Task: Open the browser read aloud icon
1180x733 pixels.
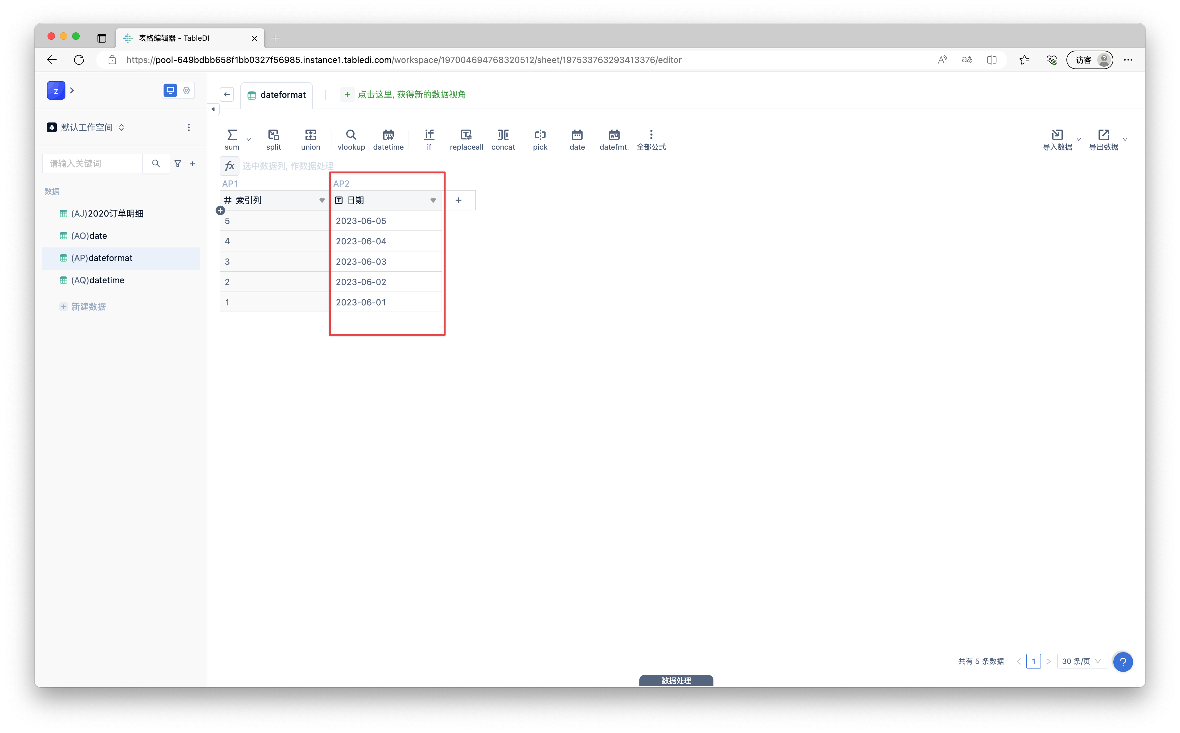Action: point(942,60)
